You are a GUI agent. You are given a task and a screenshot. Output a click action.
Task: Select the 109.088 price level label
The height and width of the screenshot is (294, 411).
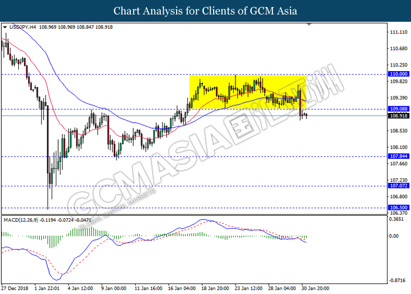pos(399,109)
